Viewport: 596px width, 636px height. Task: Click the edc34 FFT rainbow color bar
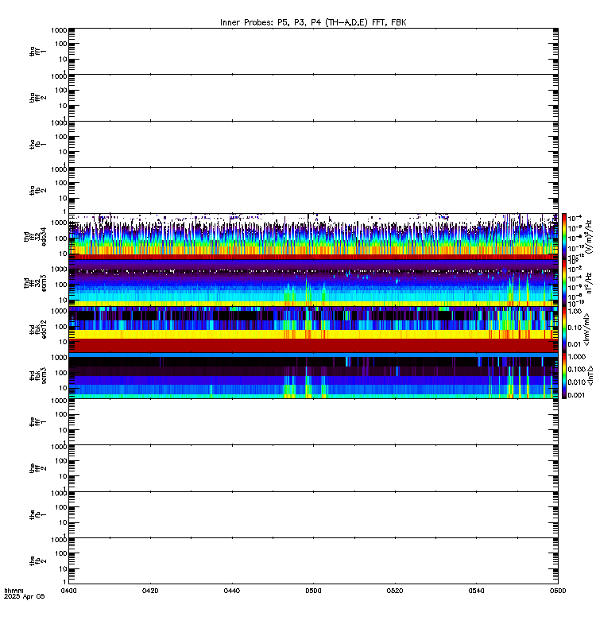(564, 236)
